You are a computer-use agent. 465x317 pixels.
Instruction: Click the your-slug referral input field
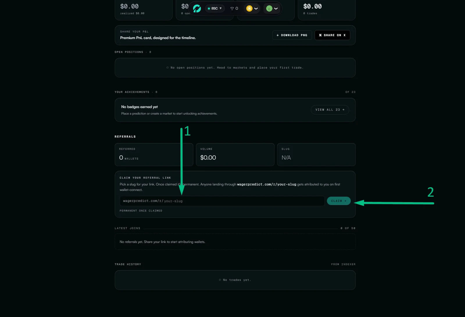[222, 201]
